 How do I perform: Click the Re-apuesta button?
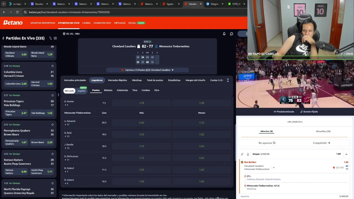267,143
